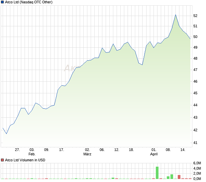The image size is (206, 182).
Task: Click the date label '17.'
Action: (61, 150)
